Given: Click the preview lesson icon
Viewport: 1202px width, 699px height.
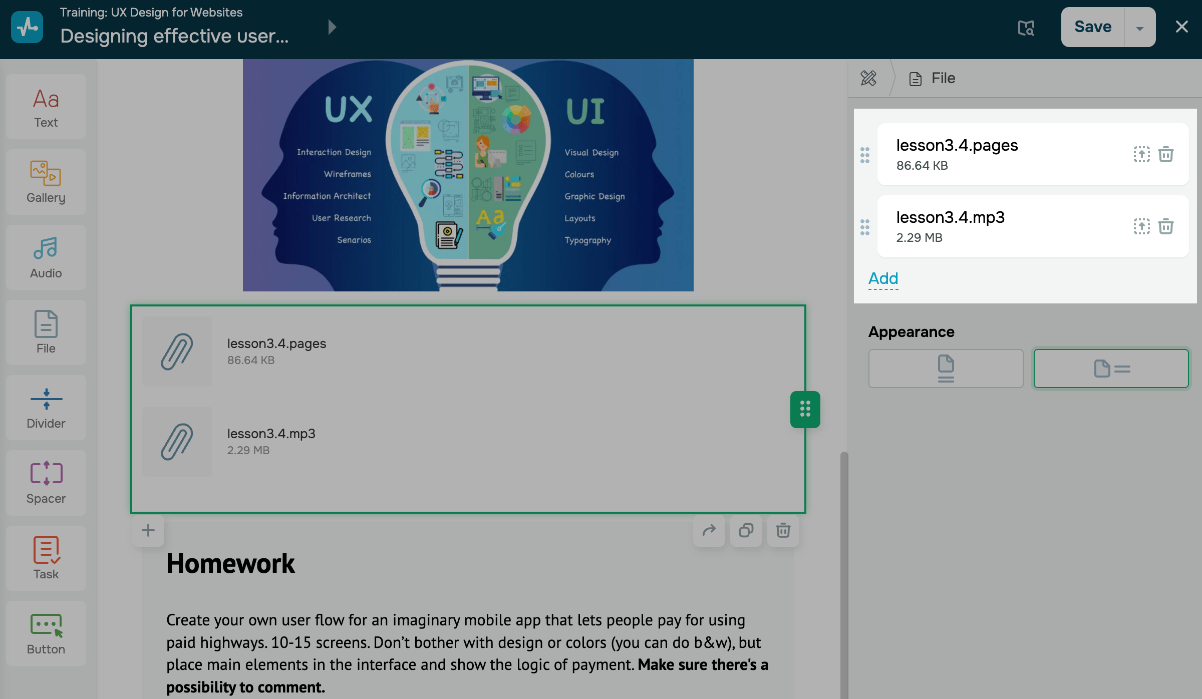Looking at the screenshot, I should (x=1026, y=28).
